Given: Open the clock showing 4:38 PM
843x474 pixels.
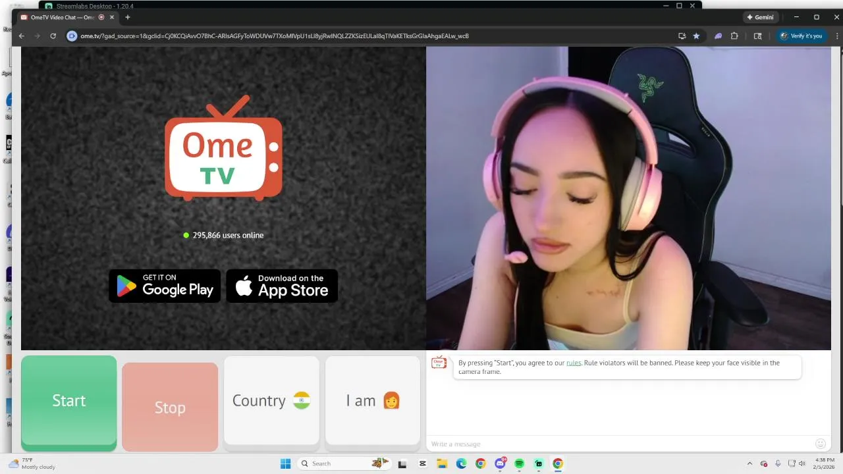Looking at the screenshot, I should (x=825, y=463).
